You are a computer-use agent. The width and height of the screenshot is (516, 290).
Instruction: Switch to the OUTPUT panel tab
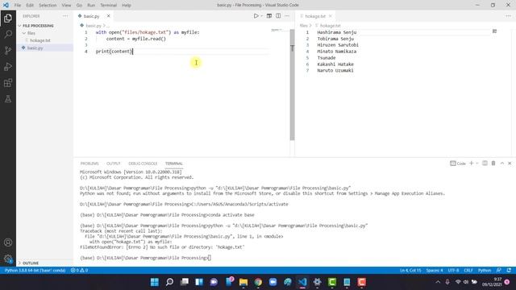pos(114,164)
